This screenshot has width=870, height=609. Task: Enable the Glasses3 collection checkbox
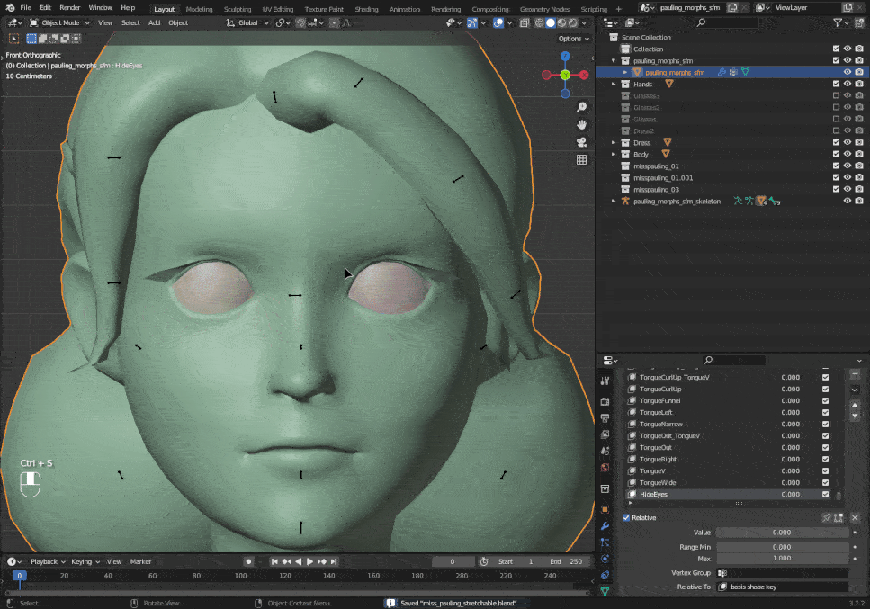836,95
